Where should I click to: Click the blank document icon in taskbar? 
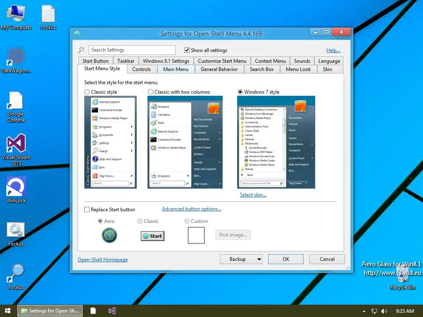[93, 311]
